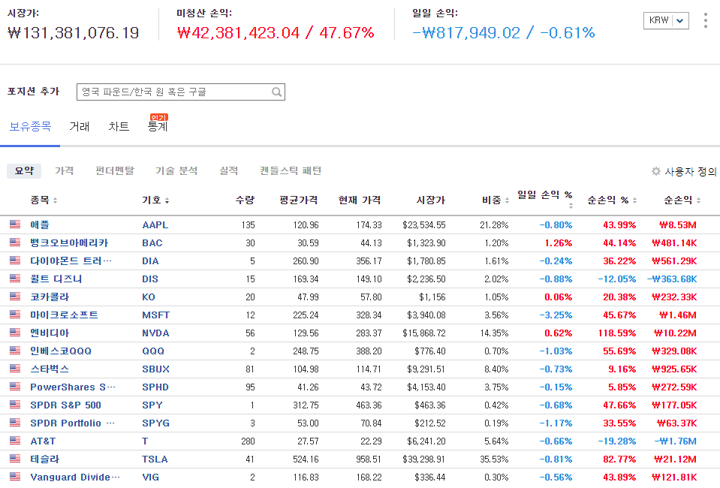The image size is (720, 488).
Task: Open the 월트 디즈니 stock link
Action: 56,279
